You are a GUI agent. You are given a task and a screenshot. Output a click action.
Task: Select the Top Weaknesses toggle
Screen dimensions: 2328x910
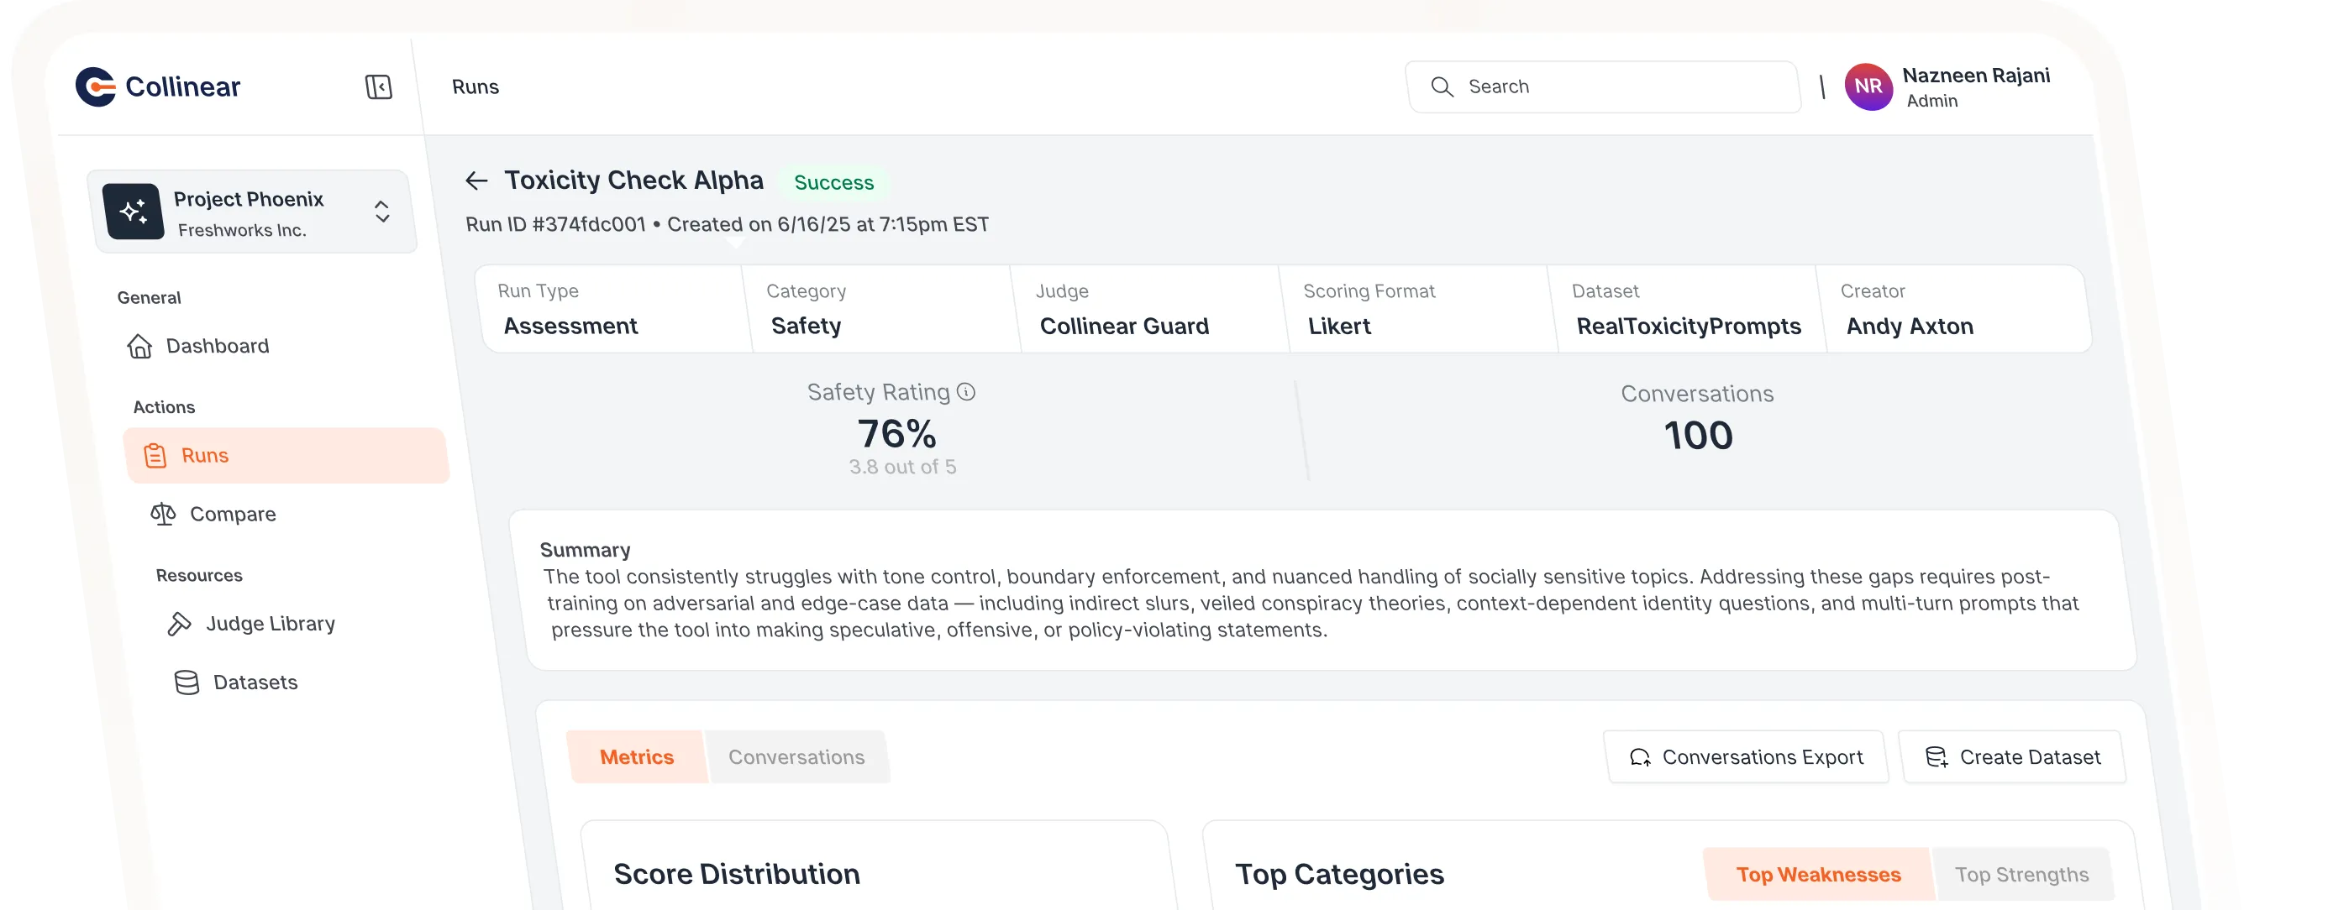click(x=1817, y=874)
